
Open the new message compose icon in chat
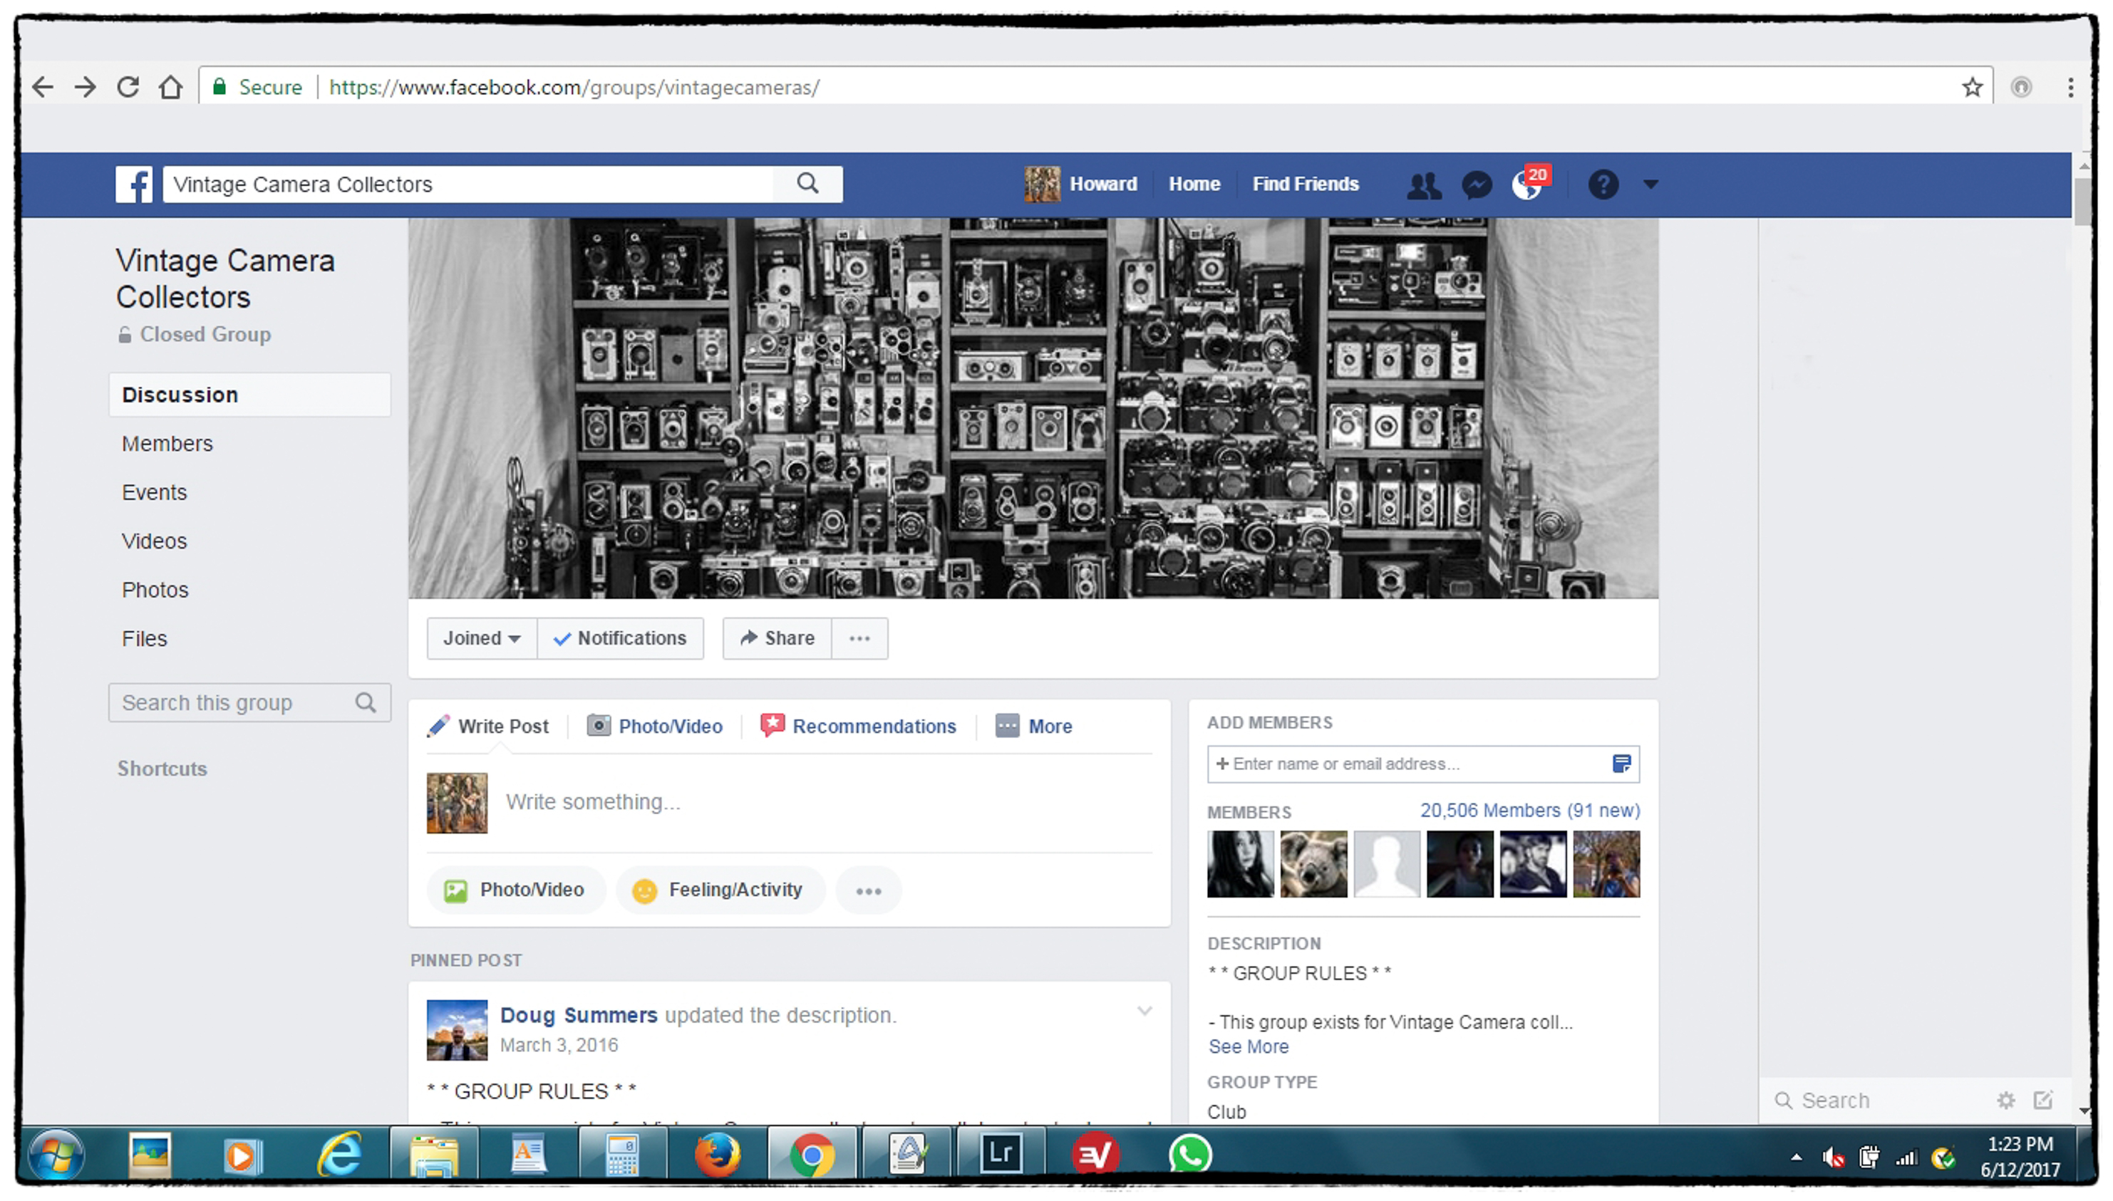tap(2043, 1101)
